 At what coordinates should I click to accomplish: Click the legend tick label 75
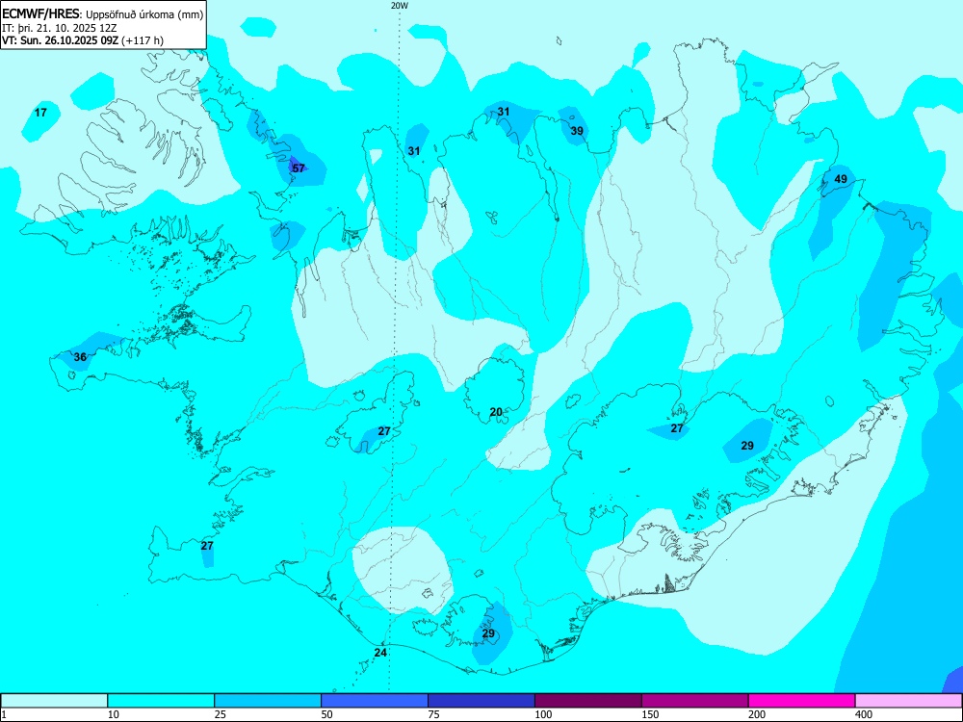coord(434,714)
